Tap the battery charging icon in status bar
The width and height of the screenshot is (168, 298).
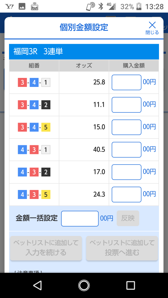[139, 7]
